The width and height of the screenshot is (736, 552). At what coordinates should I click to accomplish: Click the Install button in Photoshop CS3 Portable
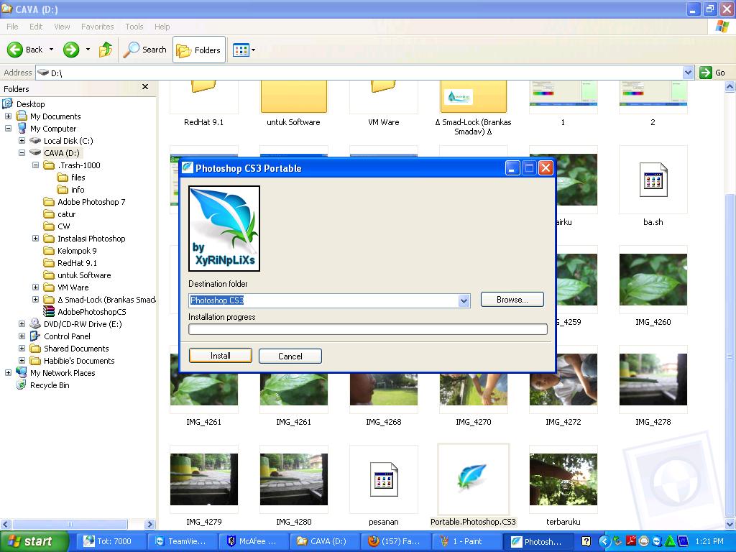coord(220,356)
